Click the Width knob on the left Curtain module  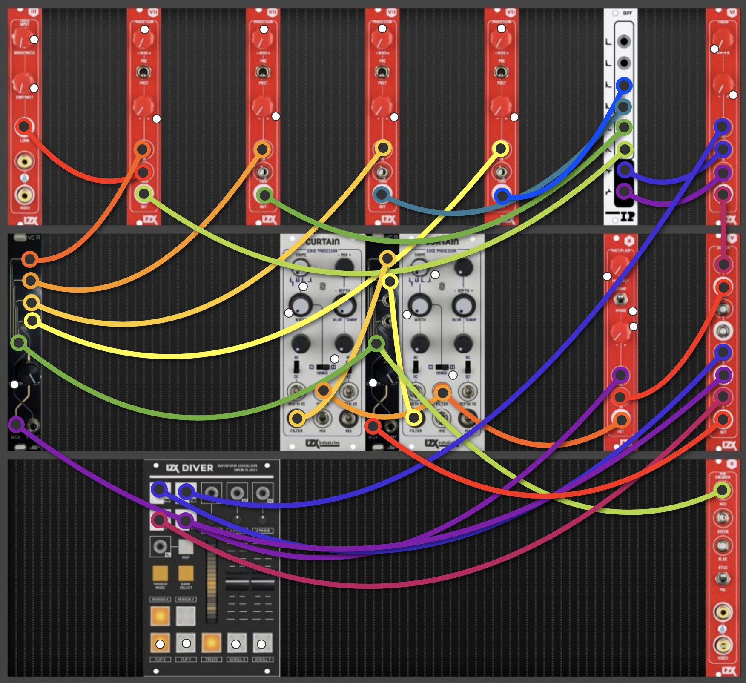tap(301, 305)
